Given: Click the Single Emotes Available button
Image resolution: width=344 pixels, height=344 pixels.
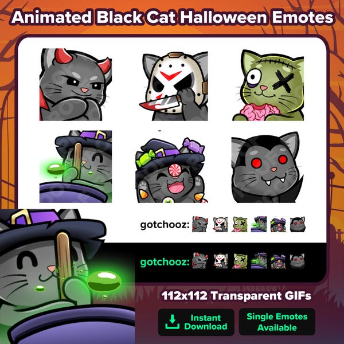Looking at the screenshot, I should coord(277,322).
